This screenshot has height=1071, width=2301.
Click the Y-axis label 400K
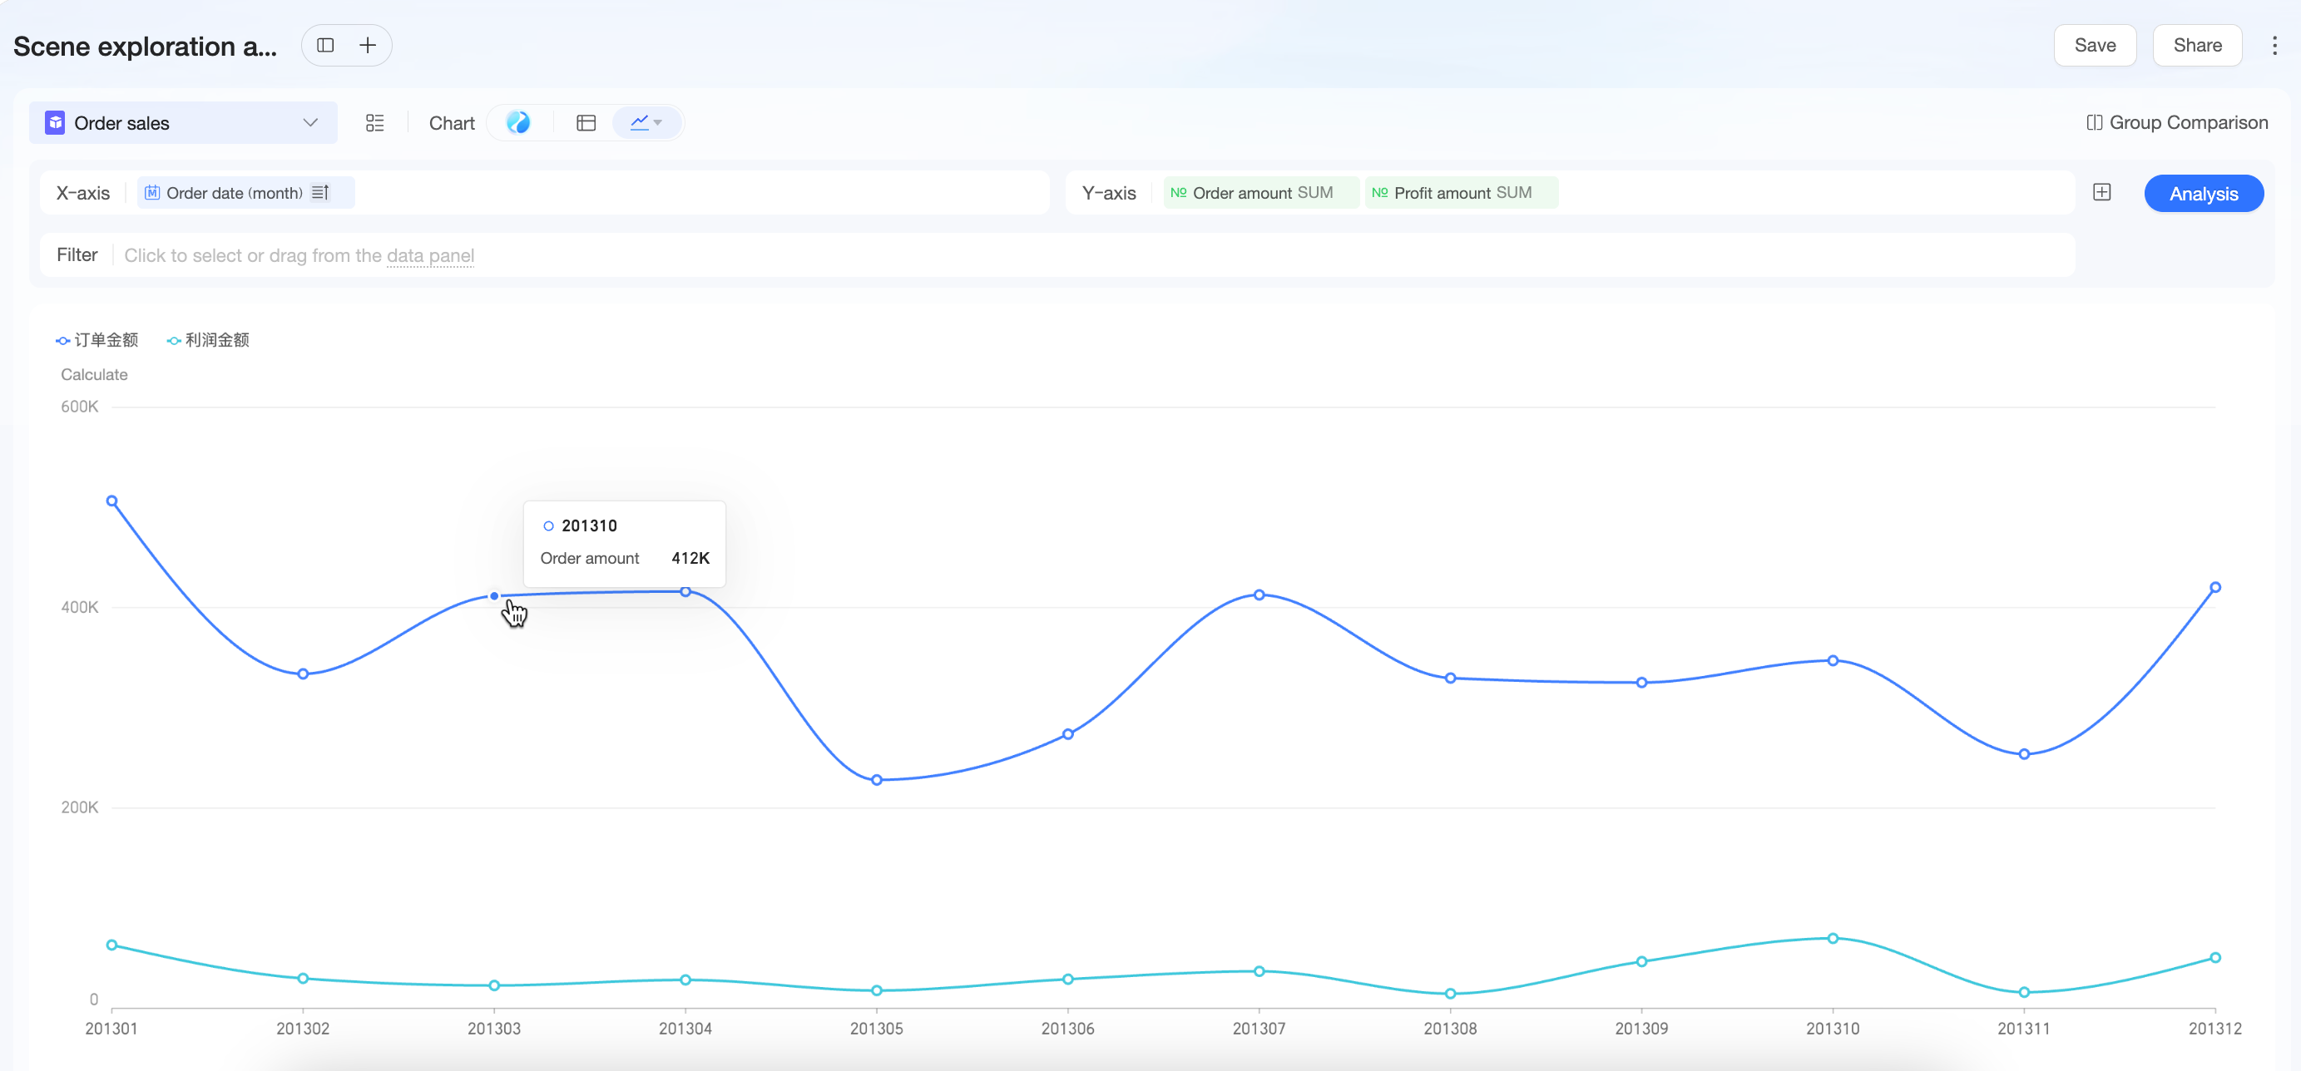(x=80, y=608)
